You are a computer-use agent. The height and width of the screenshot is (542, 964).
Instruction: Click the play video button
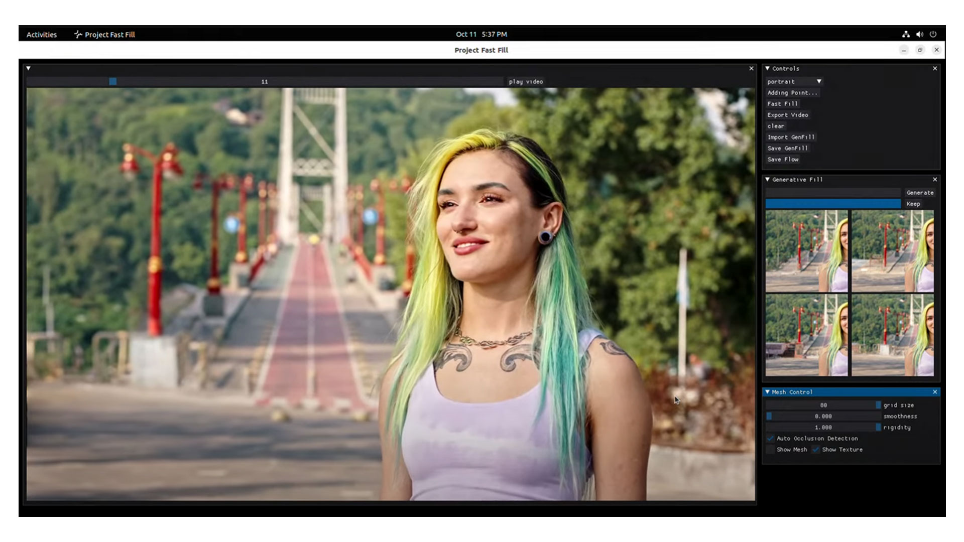(x=525, y=81)
